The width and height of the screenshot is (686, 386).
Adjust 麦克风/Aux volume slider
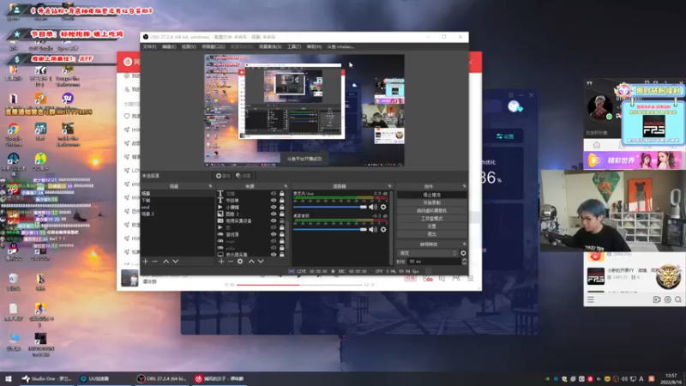click(330, 207)
